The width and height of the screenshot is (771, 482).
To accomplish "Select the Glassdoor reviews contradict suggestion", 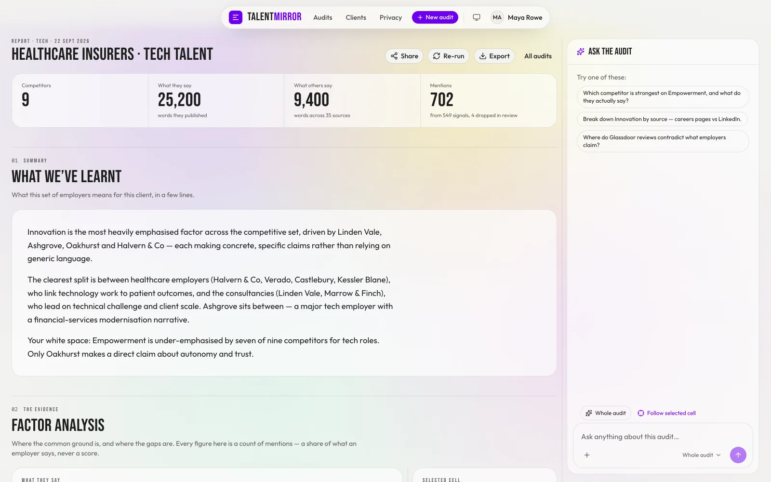I will [x=663, y=141].
